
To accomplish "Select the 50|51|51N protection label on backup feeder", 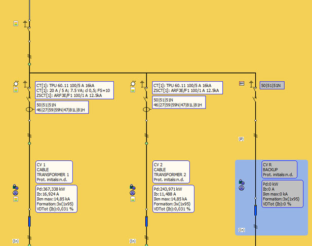I will [x=272, y=86].
